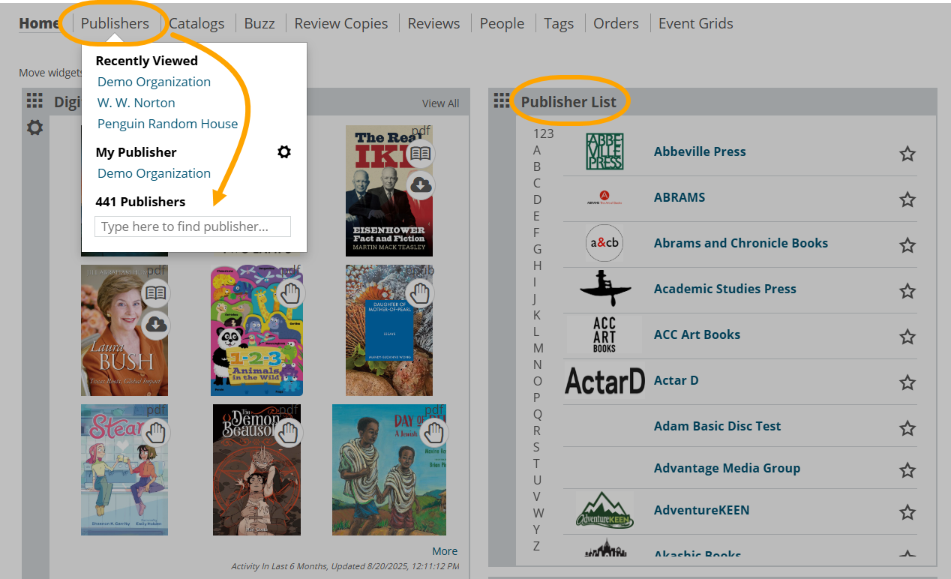Open the Publishers menu
This screenshot has width=951, height=579.
point(115,23)
